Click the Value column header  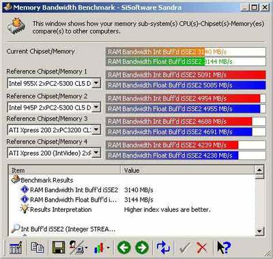point(187,170)
